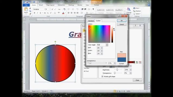Open the Change Case Aa dropdown

[59, 9]
